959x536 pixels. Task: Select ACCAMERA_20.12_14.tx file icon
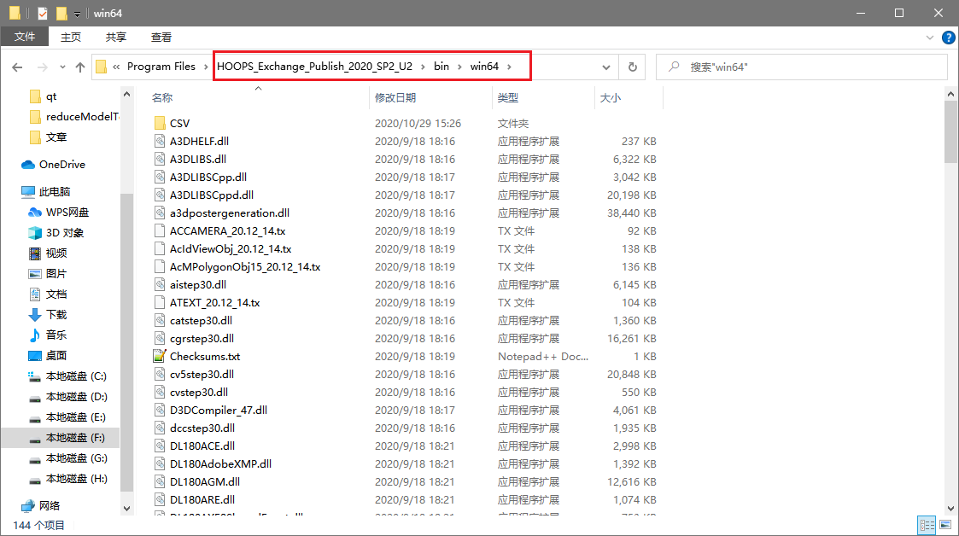160,231
